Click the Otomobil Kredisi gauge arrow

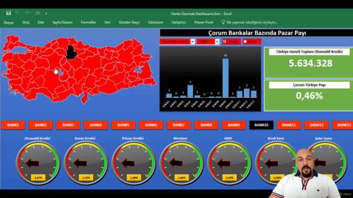(x=33, y=163)
